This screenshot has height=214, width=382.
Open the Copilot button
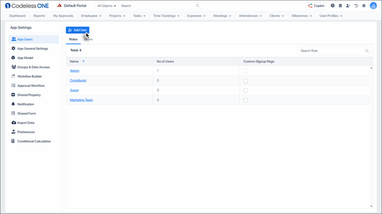click(x=316, y=6)
